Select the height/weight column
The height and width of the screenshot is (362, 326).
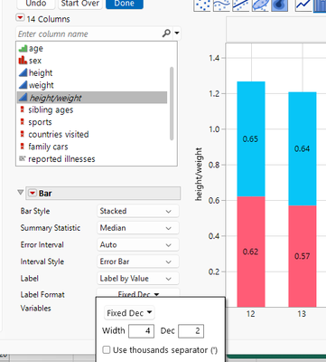coord(92,98)
